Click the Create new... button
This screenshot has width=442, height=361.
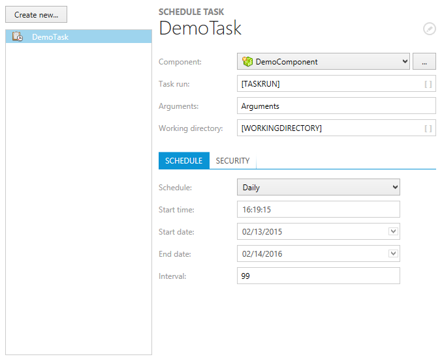tap(36, 14)
